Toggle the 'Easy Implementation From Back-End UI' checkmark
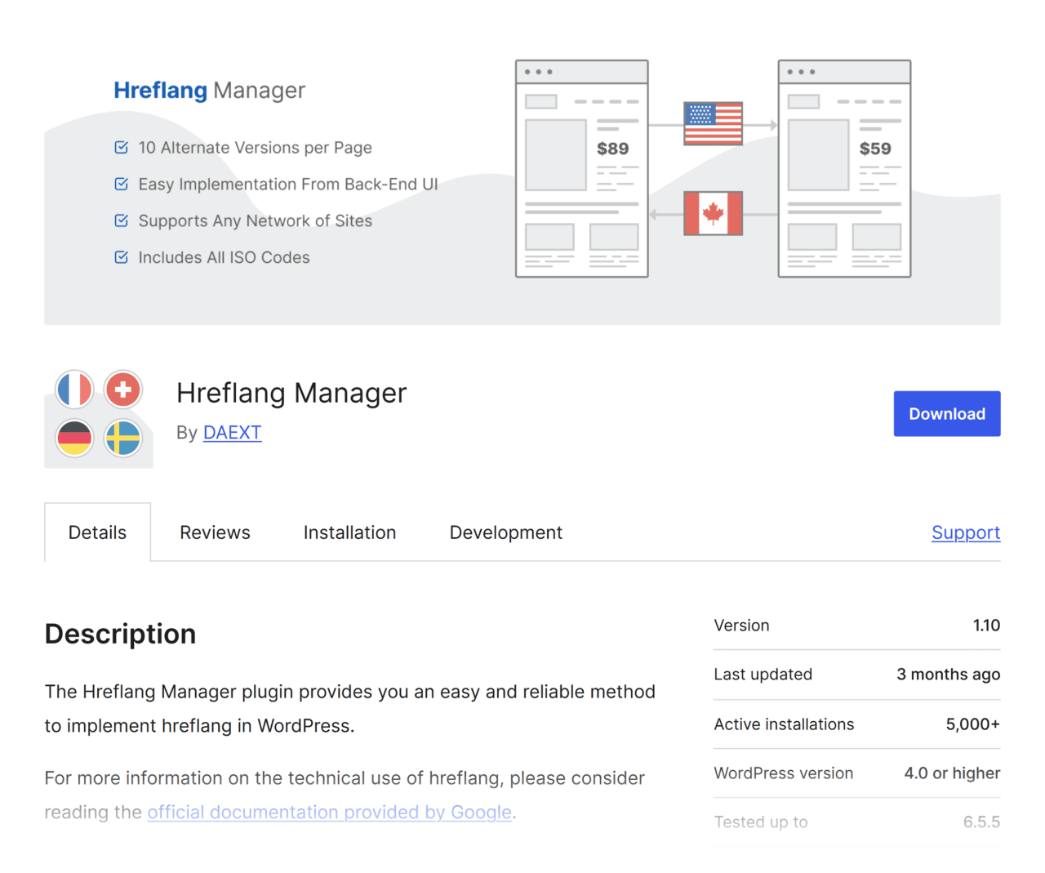Screen dimensions: 1045x873 point(121,184)
